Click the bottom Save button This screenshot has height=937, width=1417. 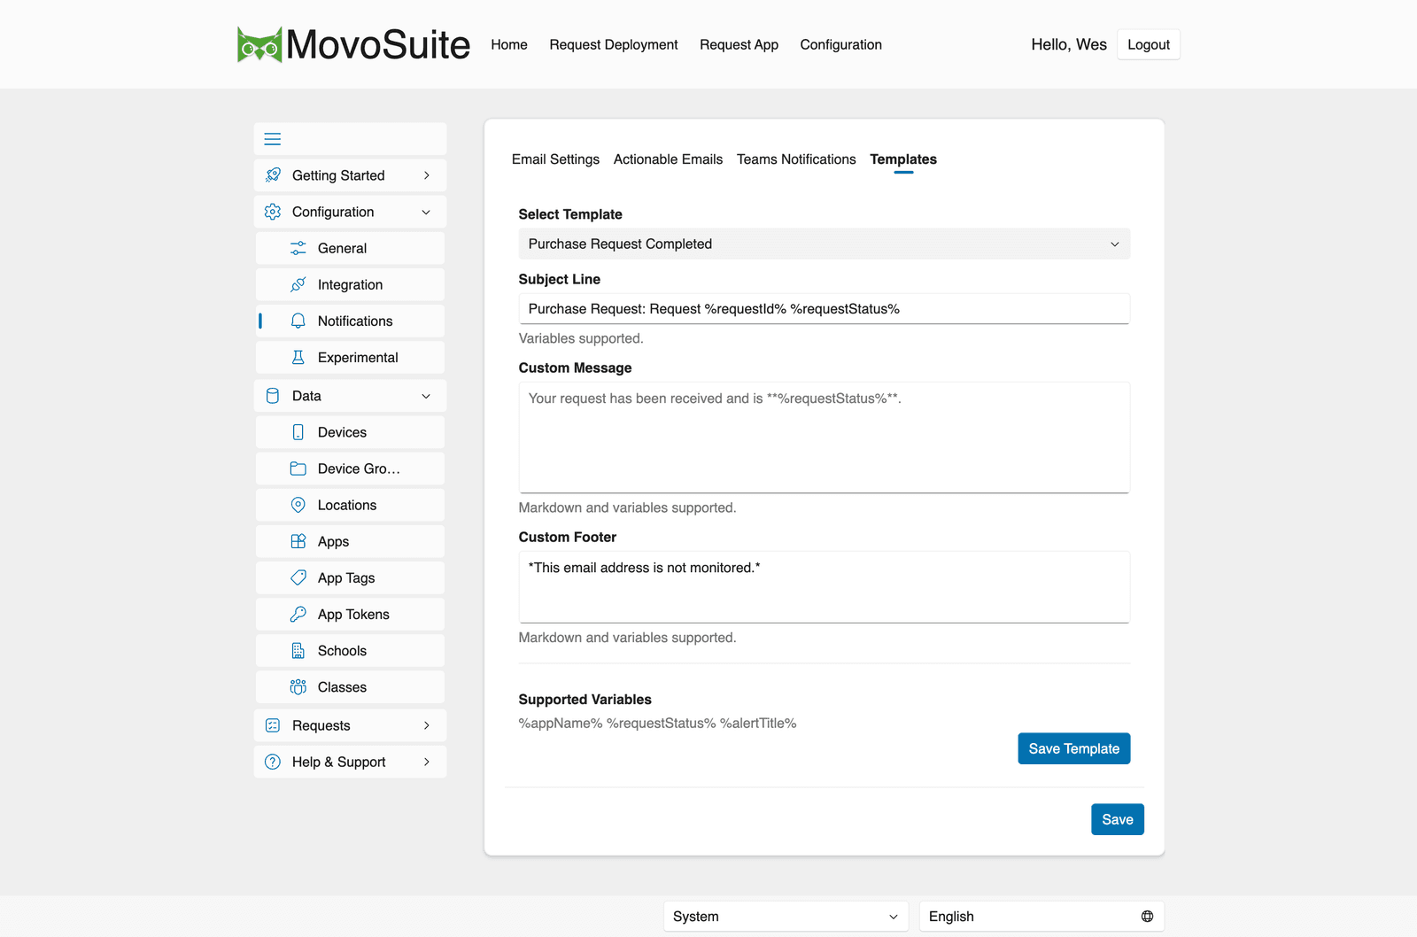[x=1118, y=819]
